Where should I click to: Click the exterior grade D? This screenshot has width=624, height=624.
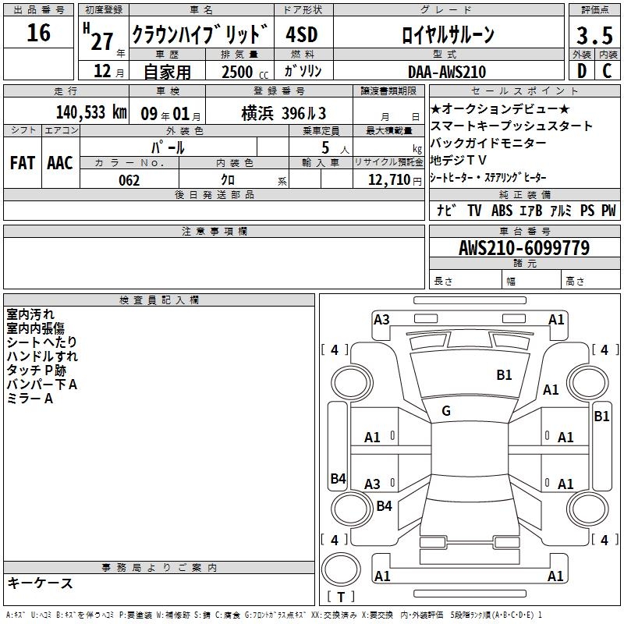[581, 72]
